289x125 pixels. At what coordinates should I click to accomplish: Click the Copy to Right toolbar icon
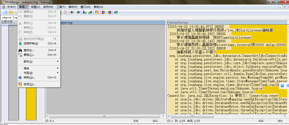[x=72, y=12]
